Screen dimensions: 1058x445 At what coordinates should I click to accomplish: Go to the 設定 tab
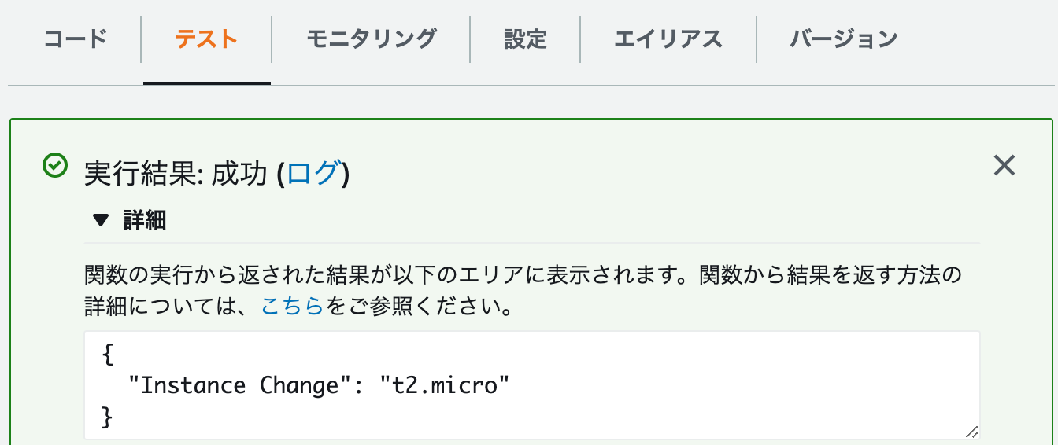click(525, 39)
